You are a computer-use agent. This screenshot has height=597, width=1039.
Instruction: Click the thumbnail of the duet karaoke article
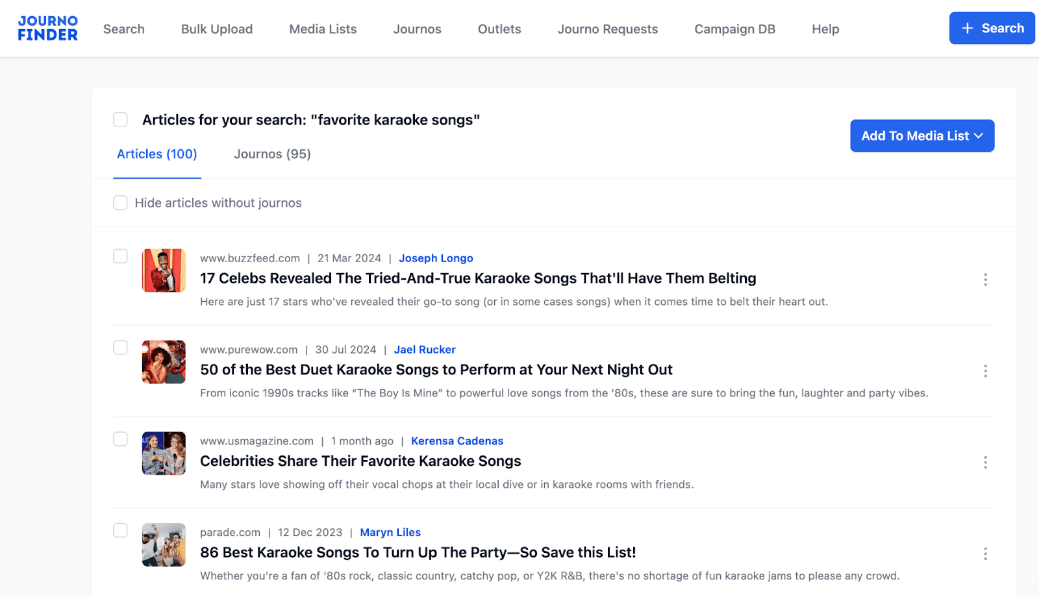pos(164,362)
